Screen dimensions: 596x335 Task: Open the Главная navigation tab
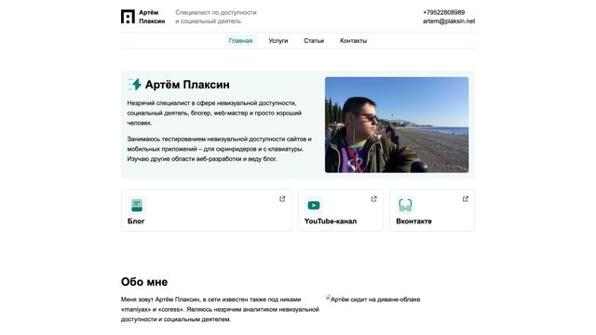240,41
